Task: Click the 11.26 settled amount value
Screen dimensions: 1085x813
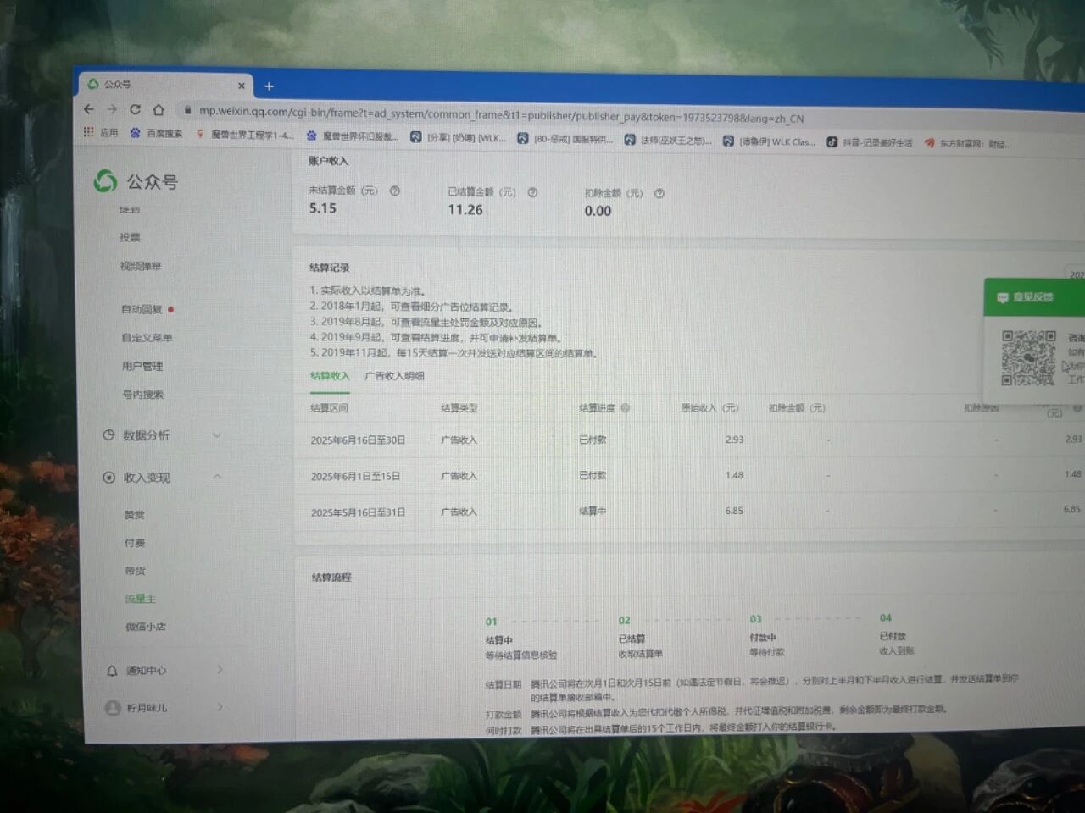Action: pyautogui.click(x=465, y=210)
